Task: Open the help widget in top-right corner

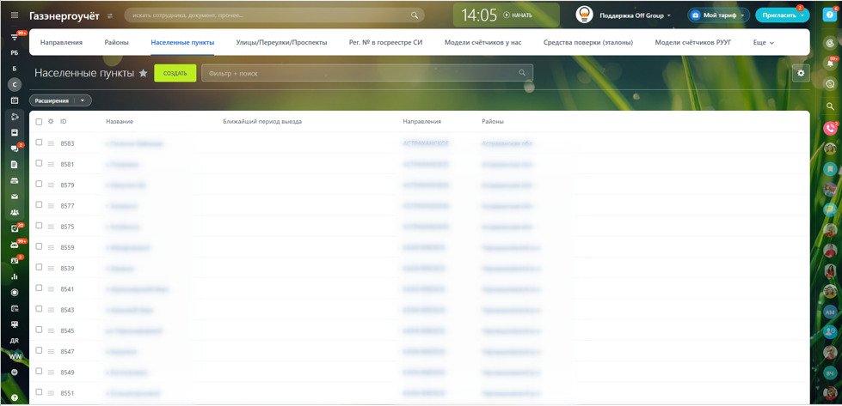Action: pos(830,15)
